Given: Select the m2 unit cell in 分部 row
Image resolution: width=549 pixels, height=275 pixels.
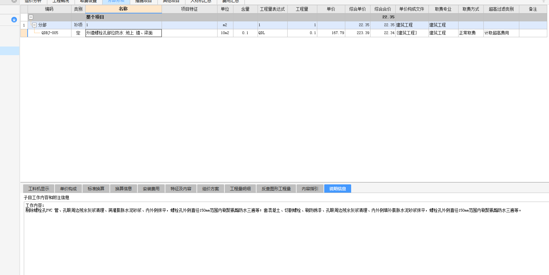Looking at the screenshot, I should [225, 25].
